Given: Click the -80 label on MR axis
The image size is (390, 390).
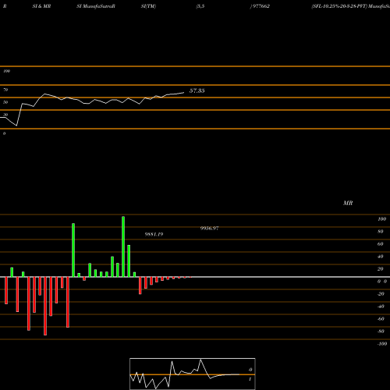Looking at the screenshot, I should tap(381, 331).
